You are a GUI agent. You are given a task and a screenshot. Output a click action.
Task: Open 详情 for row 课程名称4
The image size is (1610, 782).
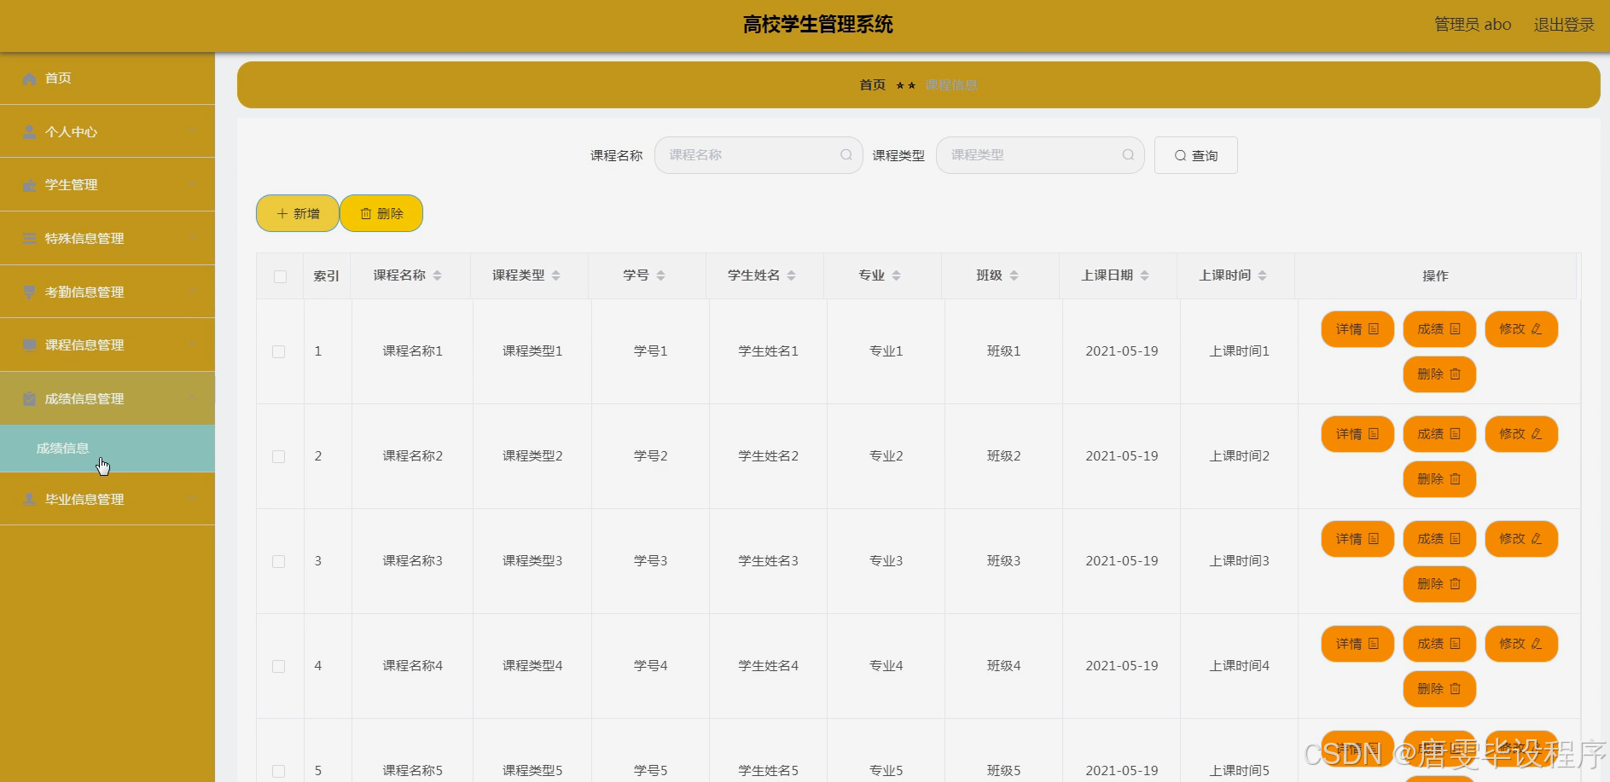[1357, 644]
